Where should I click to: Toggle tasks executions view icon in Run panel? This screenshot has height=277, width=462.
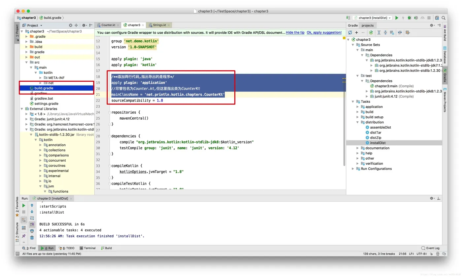click(x=24, y=220)
